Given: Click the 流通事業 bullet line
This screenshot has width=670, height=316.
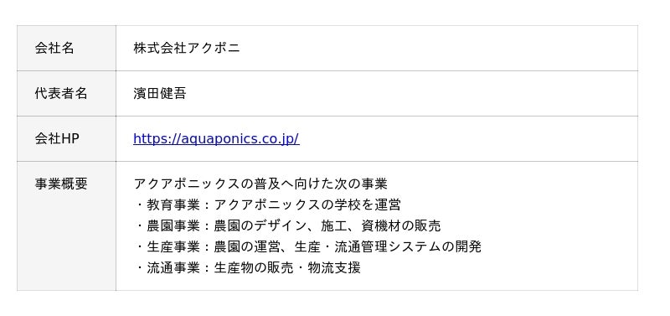Looking at the screenshot, I should pyautogui.click(x=247, y=268).
